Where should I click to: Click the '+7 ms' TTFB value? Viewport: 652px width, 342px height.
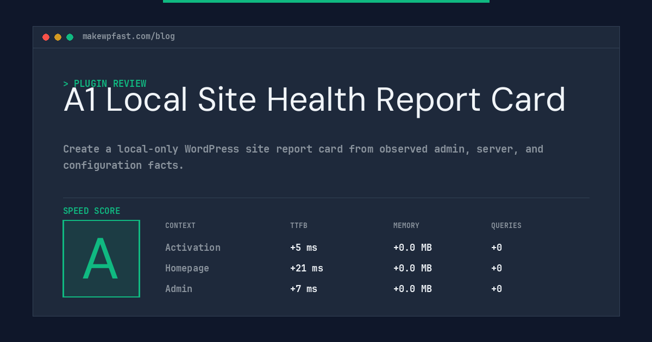304,289
